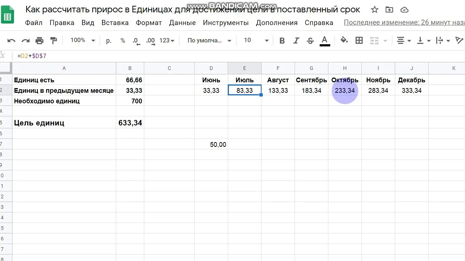Select cell with value 633,34
The width and height of the screenshot is (465, 261).
click(x=130, y=123)
